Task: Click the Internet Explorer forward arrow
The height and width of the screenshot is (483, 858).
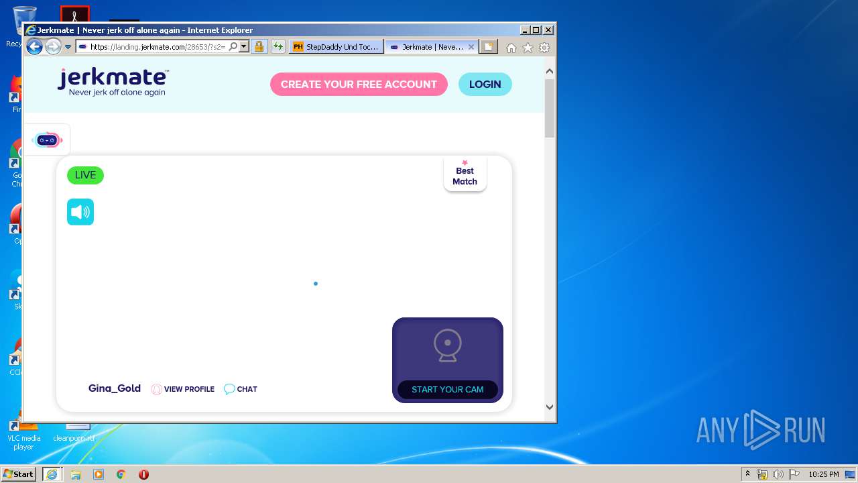Action: click(53, 47)
